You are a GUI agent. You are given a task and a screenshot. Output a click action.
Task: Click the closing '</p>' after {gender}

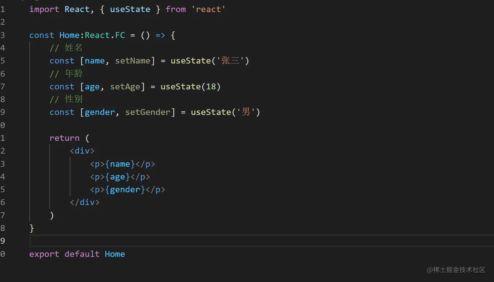point(155,189)
